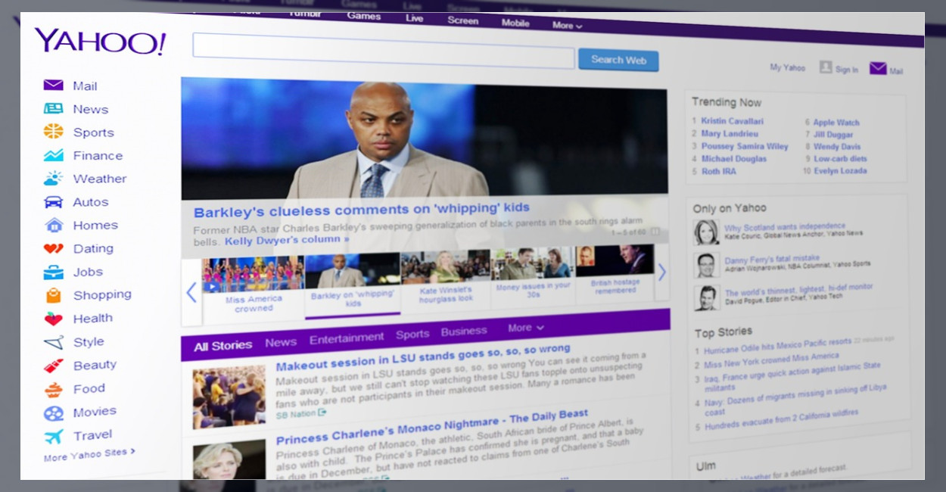Select the Weather sun-and-cloud icon
Viewport: 946px width, 492px height.
[x=53, y=178]
